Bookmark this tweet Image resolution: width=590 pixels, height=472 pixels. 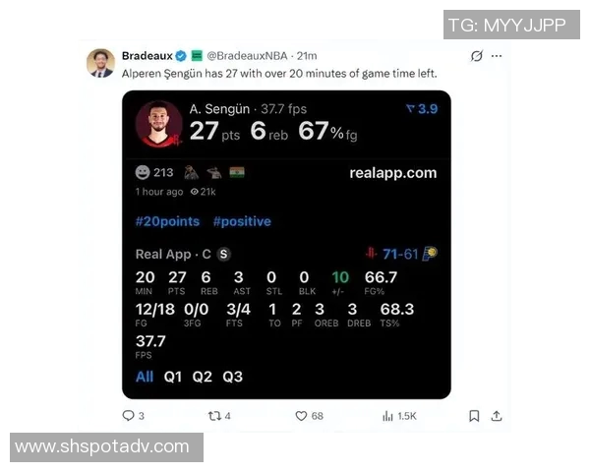[474, 416]
